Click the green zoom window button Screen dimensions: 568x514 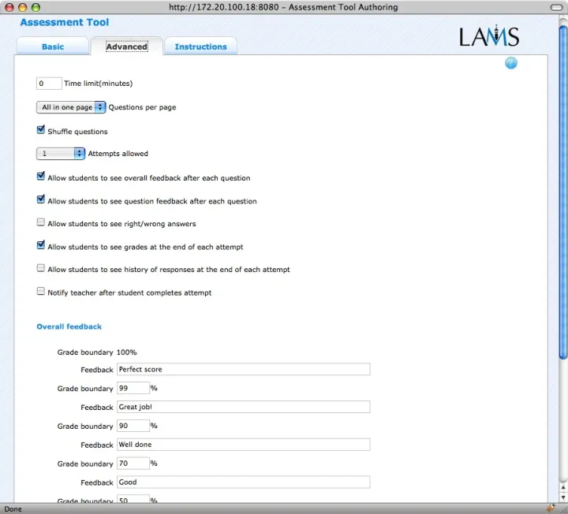click(x=35, y=7)
